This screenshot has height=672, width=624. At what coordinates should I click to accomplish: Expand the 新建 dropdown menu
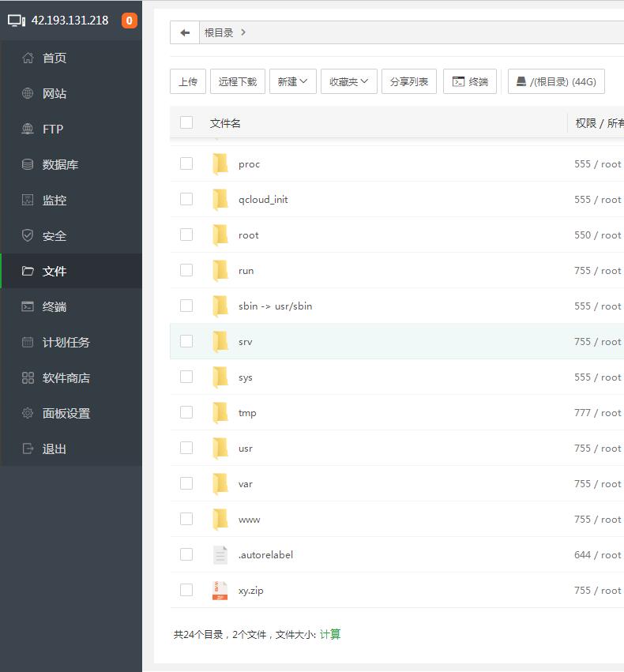click(x=292, y=81)
